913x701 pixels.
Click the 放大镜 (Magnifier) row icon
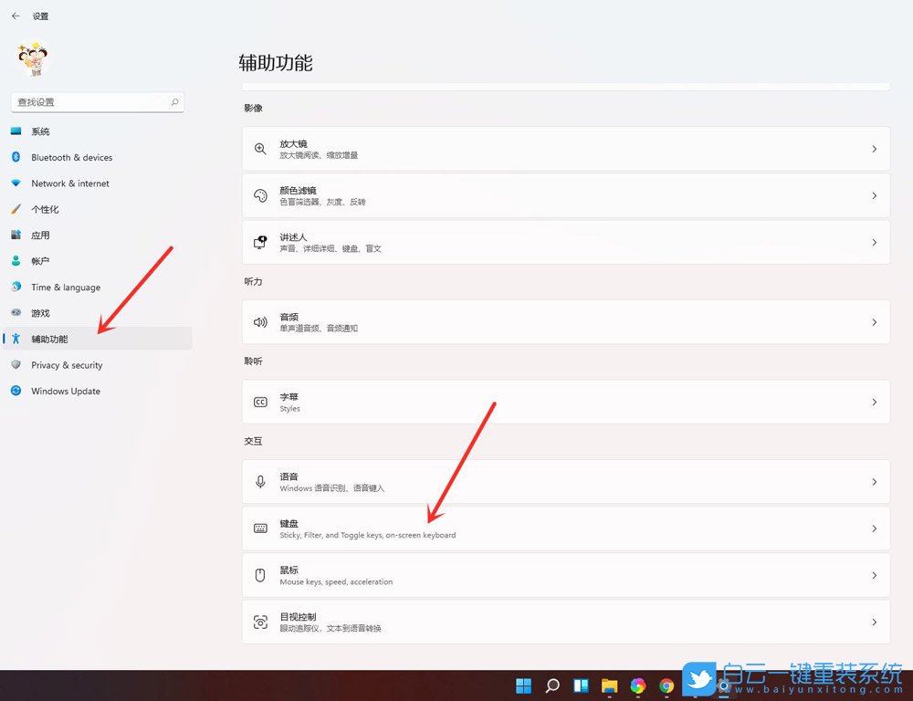coord(260,149)
